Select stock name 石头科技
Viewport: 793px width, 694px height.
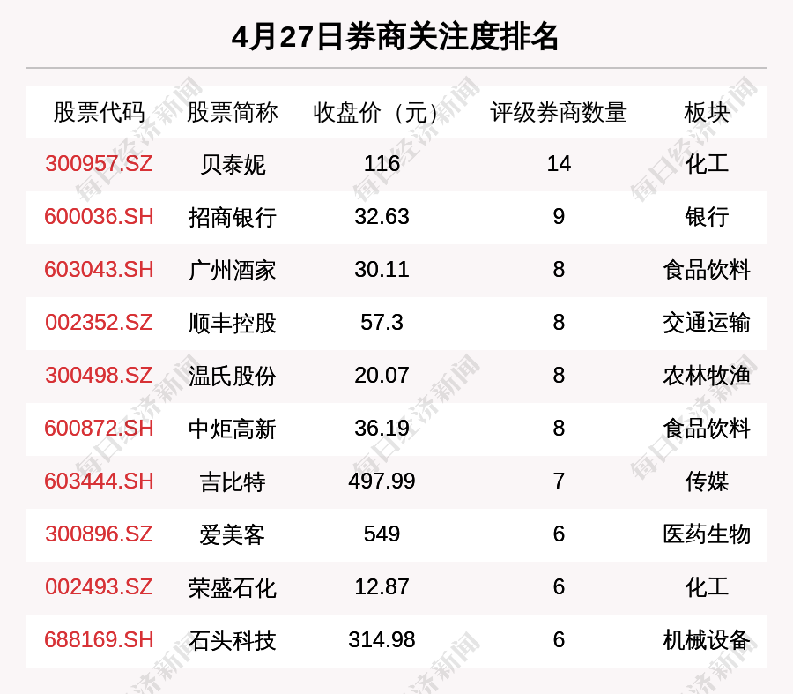[x=232, y=640]
